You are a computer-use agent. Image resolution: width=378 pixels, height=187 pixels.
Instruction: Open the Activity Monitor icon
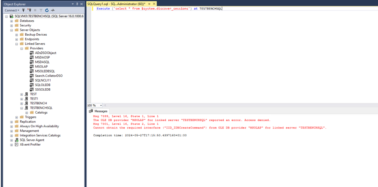(x=53, y=10)
